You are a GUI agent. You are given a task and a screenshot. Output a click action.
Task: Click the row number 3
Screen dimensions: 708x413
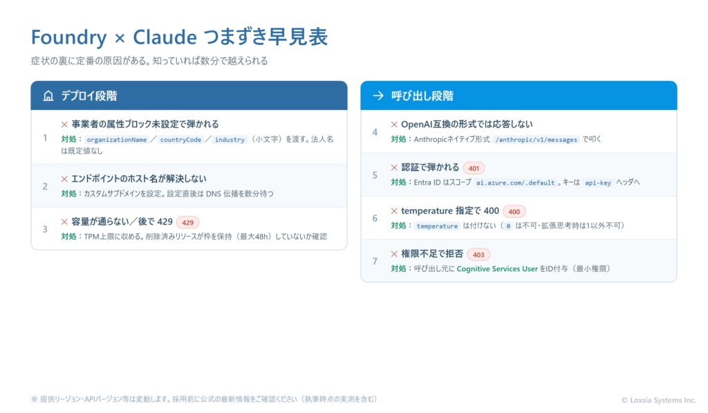[x=45, y=229]
